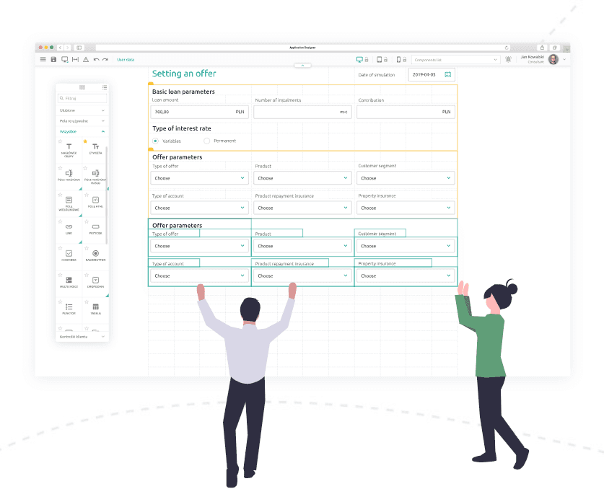Pick the Pole HTML component

[95, 202]
